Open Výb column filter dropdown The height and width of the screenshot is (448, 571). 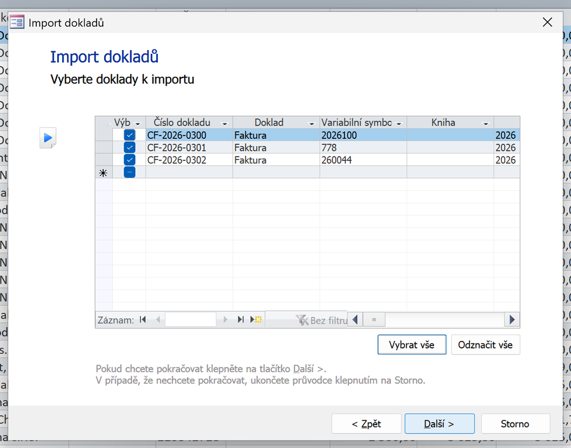tap(138, 124)
